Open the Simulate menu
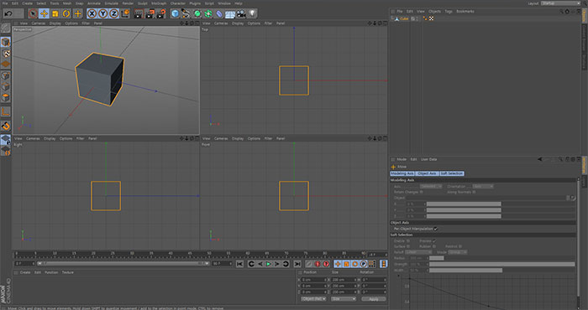The width and height of the screenshot is (588, 310). 112,3
